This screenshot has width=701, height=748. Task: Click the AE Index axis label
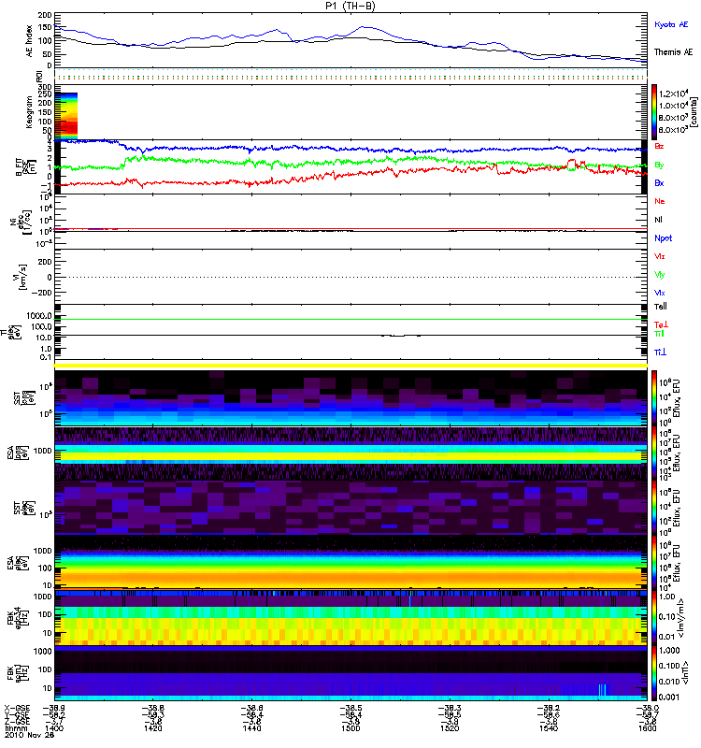tap(30, 41)
